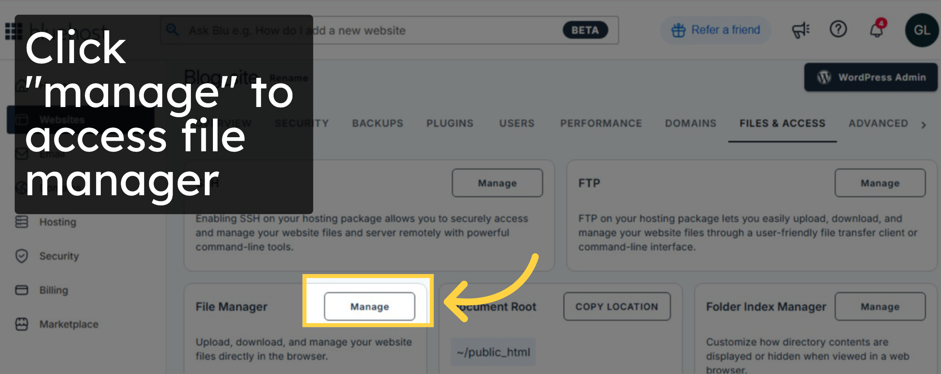Click COPY LOCATION for document root
941x374 pixels.
click(x=617, y=307)
